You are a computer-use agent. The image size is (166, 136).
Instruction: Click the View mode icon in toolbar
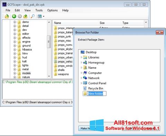coord(40,16)
